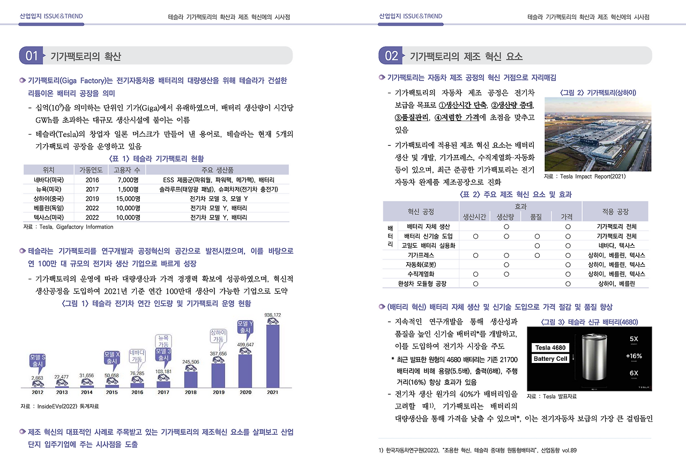Viewport: 686px width, 460px height.
Task: Click the '베를린(독일)' cell in table 1
Action: click(49, 208)
